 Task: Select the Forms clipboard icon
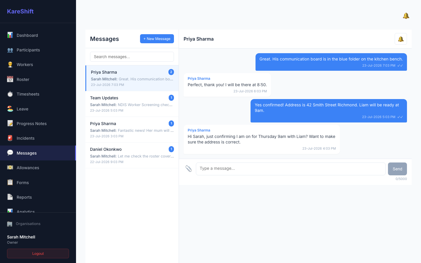point(10,182)
